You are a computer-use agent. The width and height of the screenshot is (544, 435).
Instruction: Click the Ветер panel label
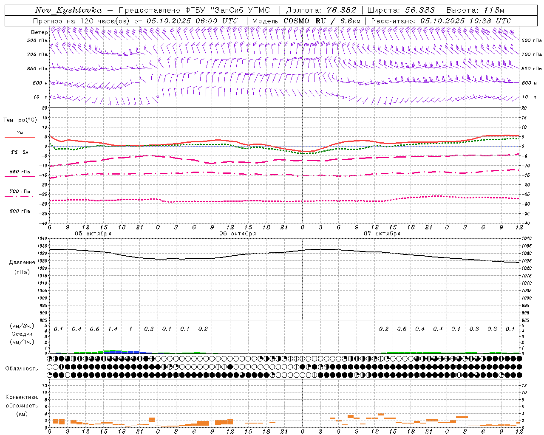point(40,32)
